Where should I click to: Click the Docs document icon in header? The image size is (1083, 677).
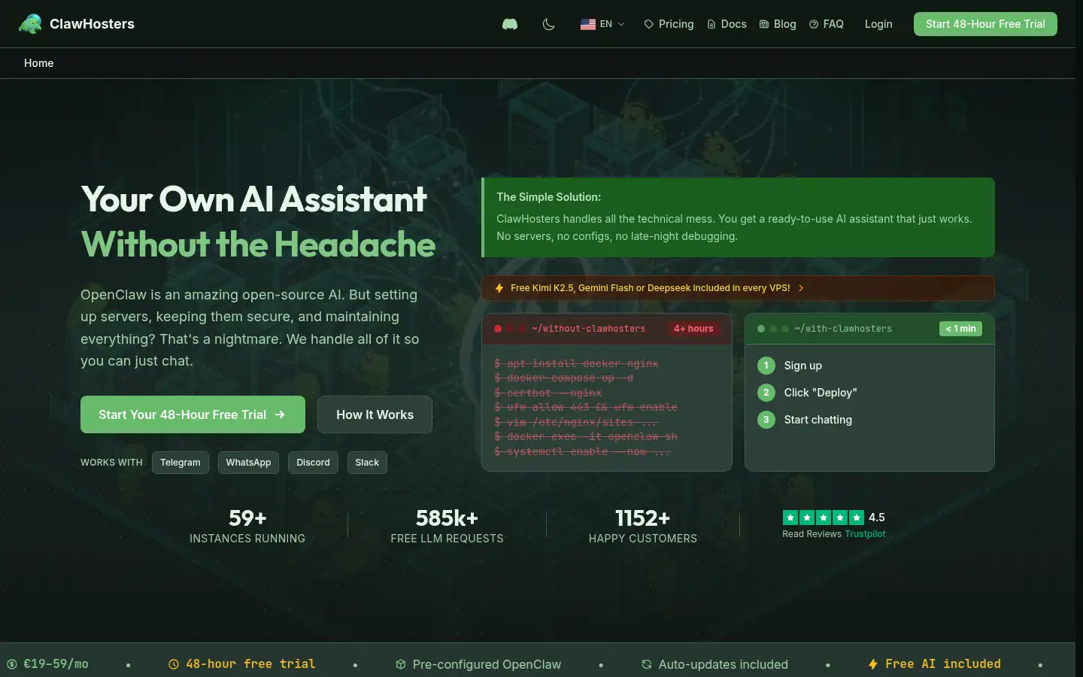[x=711, y=24]
